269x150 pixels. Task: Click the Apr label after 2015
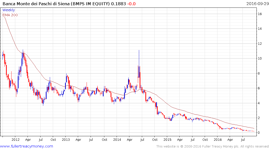pos(180,140)
